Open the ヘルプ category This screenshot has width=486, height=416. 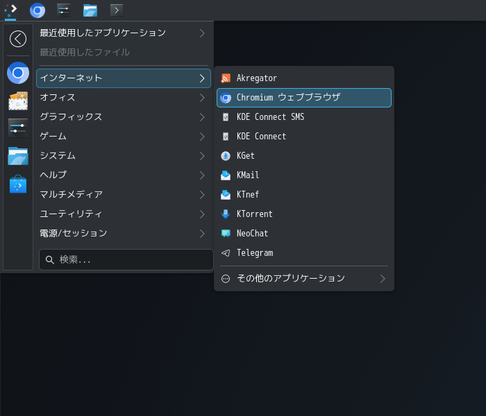(124, 175)
